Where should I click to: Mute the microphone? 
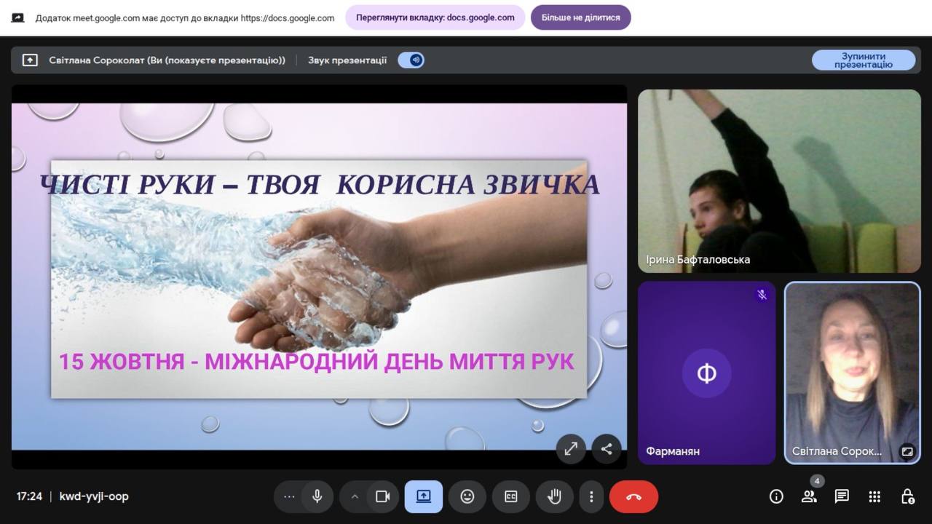317,496
